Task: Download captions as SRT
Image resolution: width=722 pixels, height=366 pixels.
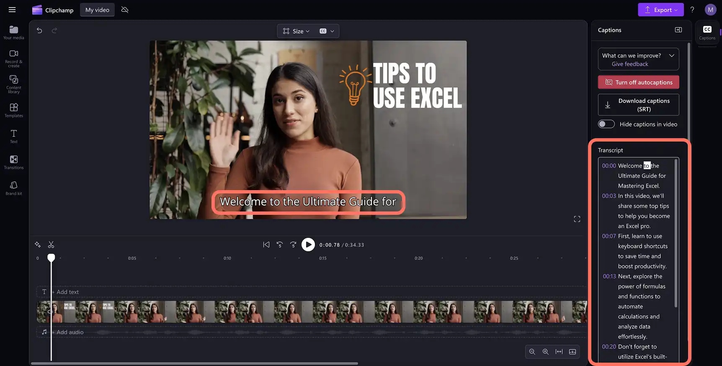Action: (639, 105)
